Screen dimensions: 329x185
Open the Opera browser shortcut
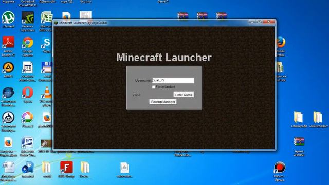pos(28,92)
